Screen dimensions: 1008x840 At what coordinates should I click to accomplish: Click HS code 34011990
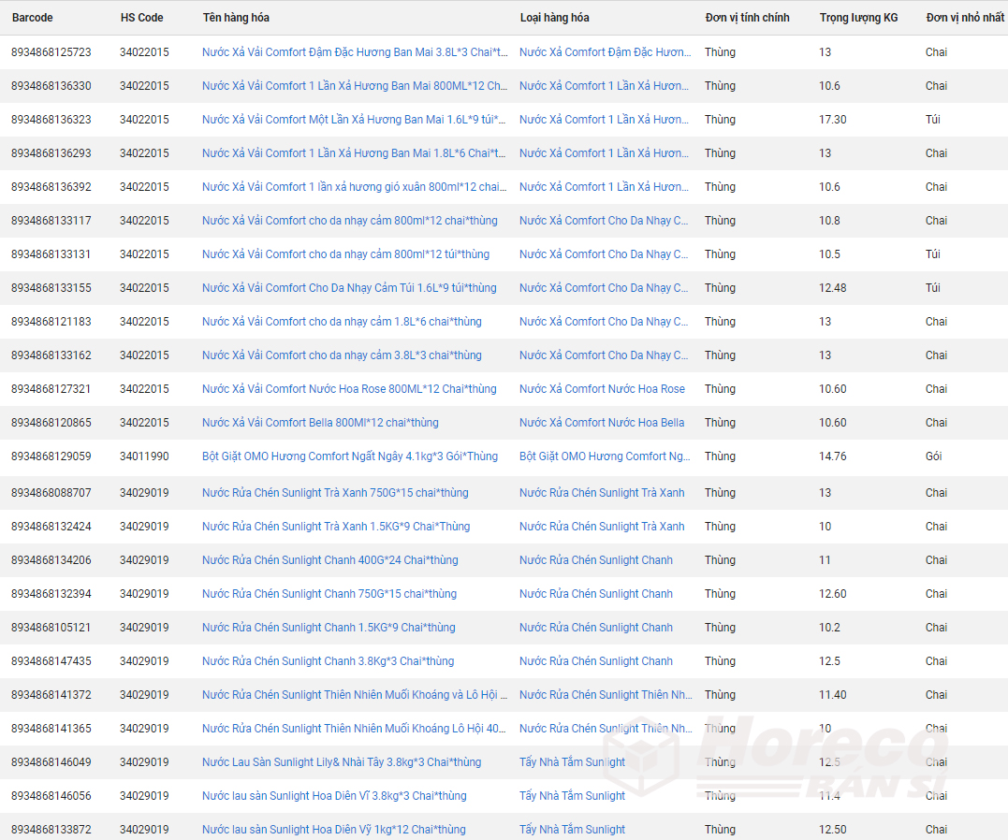tap(145, 456)
